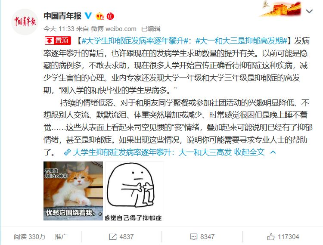Click the 中国青年报 account name
Image resolution: width=323 pixels, height=245 pixels.
(x=62, y=16)
